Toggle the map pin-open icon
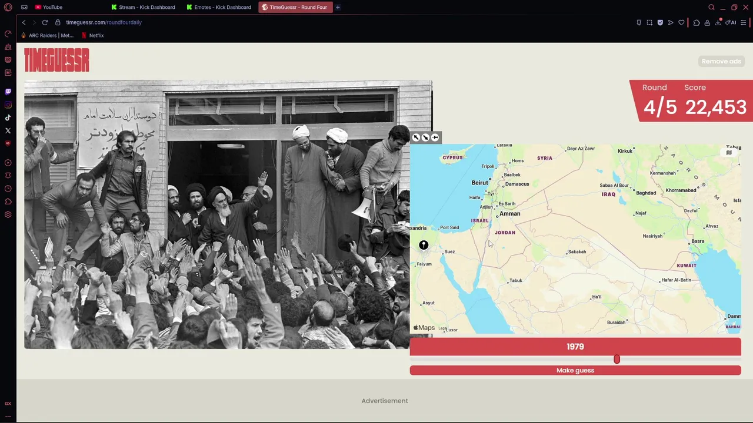The image size is (753, 423). click(435, 137)
